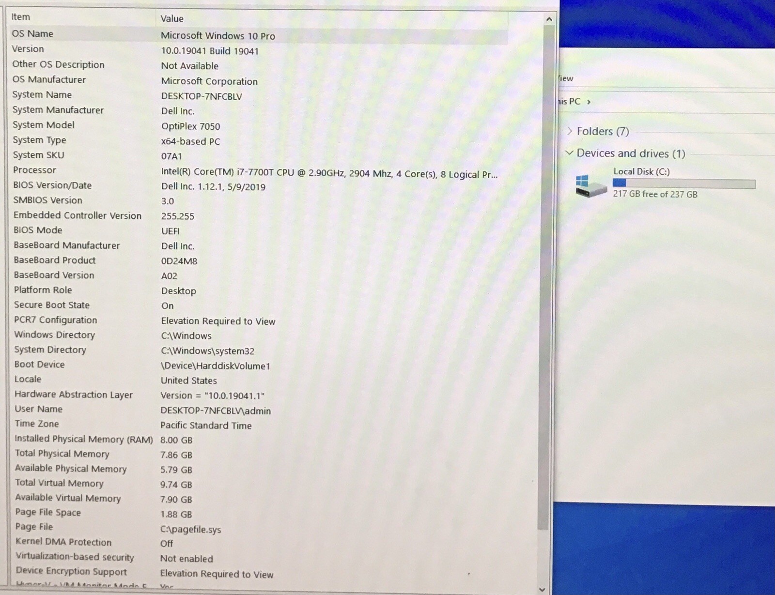Viewport: 775px width, 595px height.
Task: Select the Hardware Abstraction Layer row
Action: click(259, 395)
